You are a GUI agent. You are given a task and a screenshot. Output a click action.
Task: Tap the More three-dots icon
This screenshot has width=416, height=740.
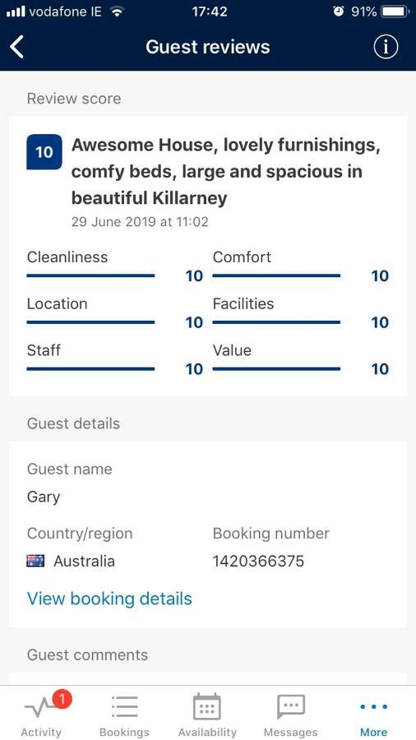pyautogui.click(x=373, y=707)
